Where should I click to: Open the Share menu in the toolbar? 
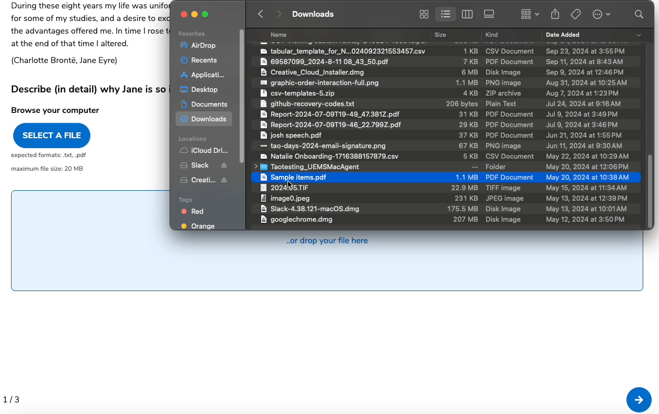(x=555, y=14)
